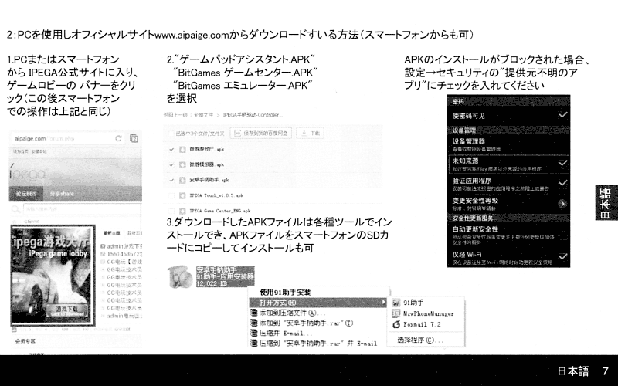
Task: Open the 自动更新安全性 settings row
Action: coord(508,235)
